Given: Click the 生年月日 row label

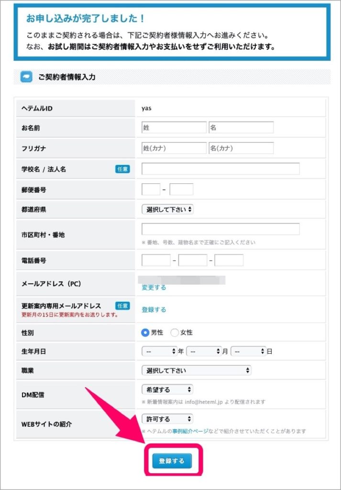Looking at the screenshot, I should (x=34, y=352).
